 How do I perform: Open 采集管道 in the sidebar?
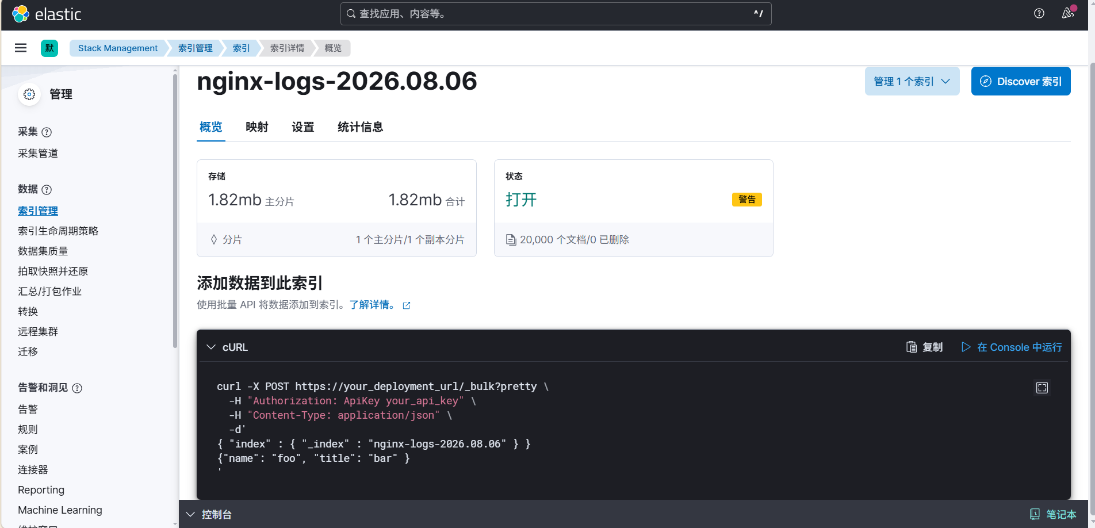pyautogui.click(x=38, y=154)
